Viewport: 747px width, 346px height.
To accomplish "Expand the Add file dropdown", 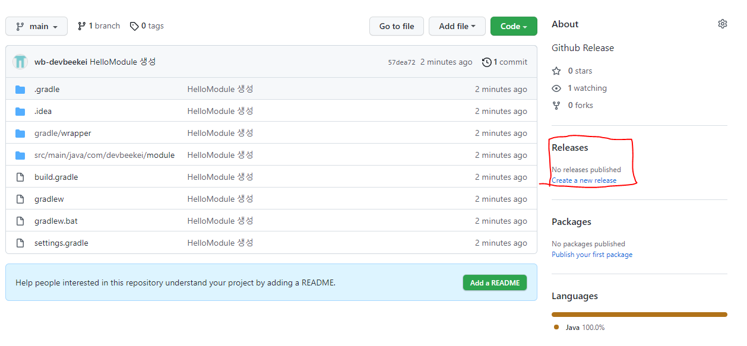I will pyautogui.click(x=457, y=26).
